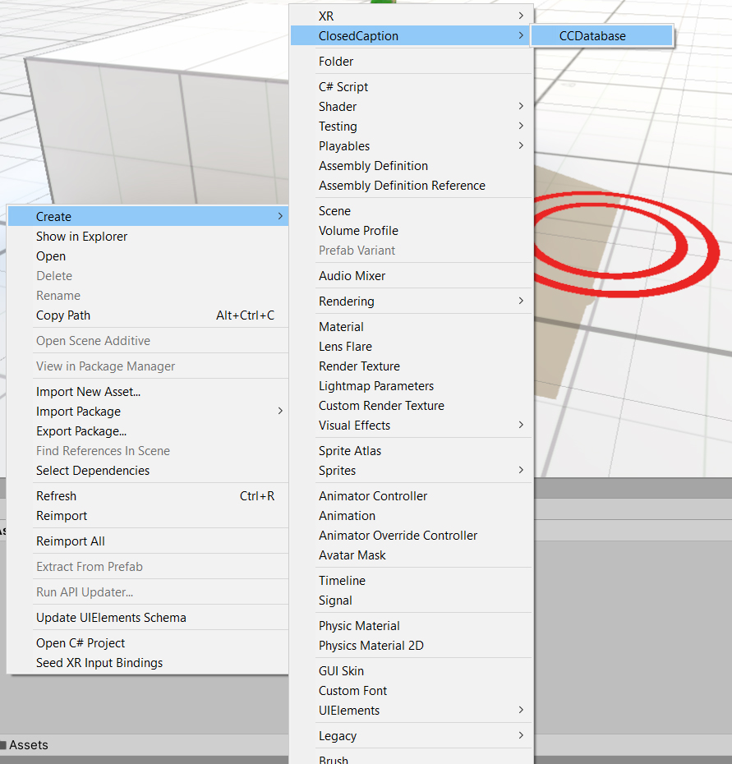Expand the Import Package submenu
The height and width of the screenshot is (764, 732).
tap(148, 412)
